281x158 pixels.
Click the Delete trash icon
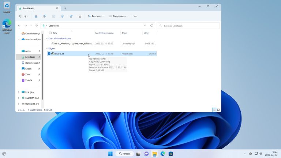[80, 16]
